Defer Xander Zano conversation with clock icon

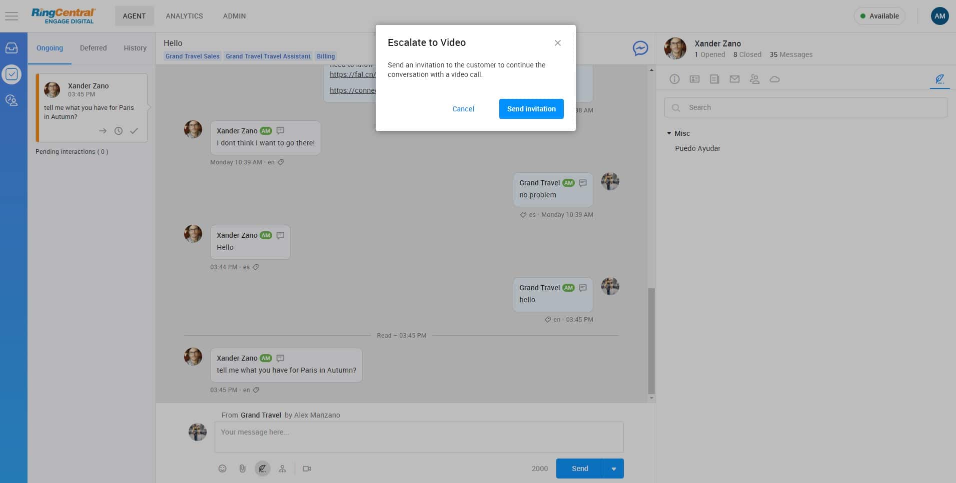(119, 131)
